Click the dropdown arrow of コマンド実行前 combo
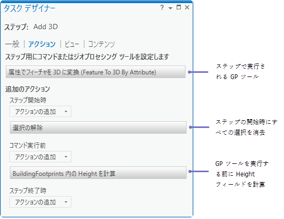Viewport: 284px width, 219px height. tap(66, 157)
